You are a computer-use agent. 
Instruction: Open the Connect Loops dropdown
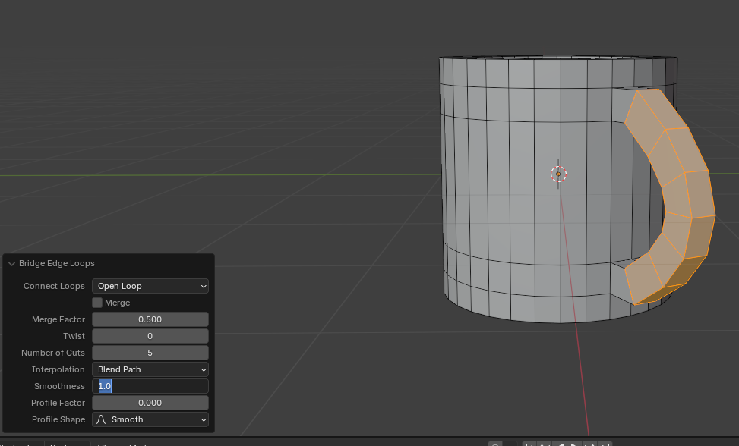click(150, 286)
